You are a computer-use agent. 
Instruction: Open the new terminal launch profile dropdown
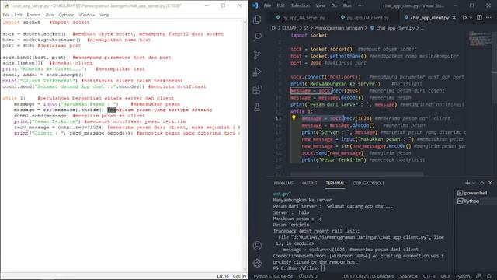click(474, 183)
